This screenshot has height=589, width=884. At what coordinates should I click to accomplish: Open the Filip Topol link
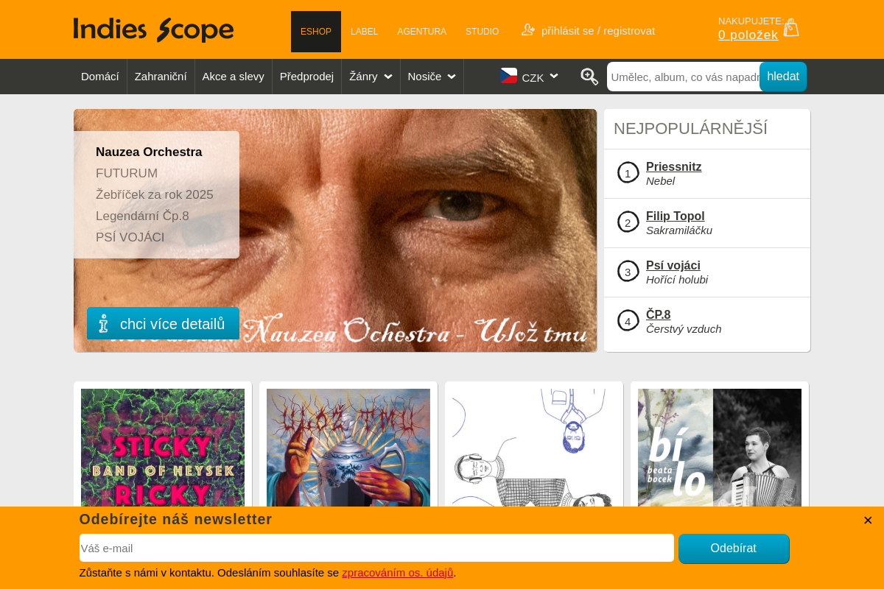coord(676,216)
